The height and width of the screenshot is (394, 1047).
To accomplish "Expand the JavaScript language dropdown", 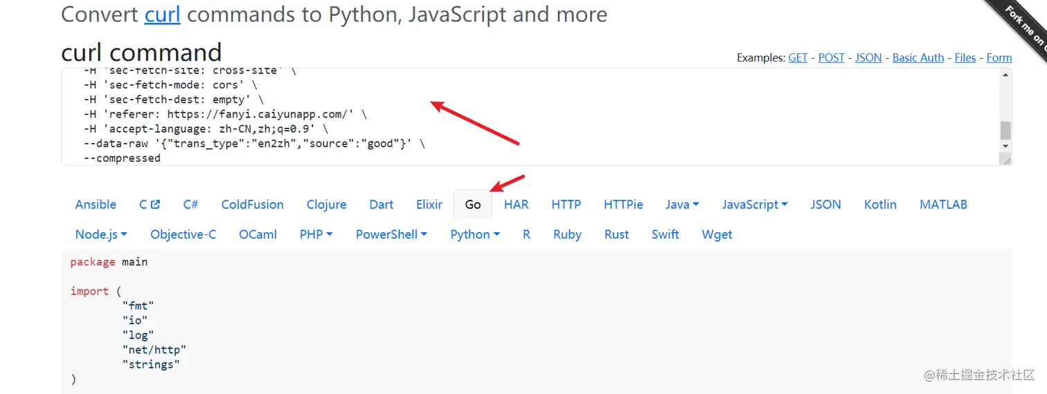I will pyautogui.click(x=755, y=205).
